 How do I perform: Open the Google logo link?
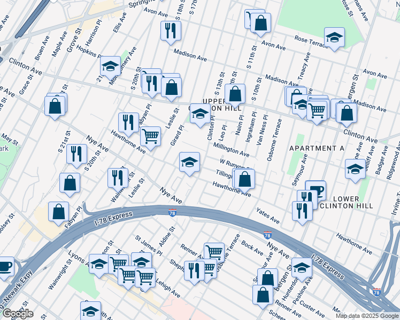[x=18, y=314]
